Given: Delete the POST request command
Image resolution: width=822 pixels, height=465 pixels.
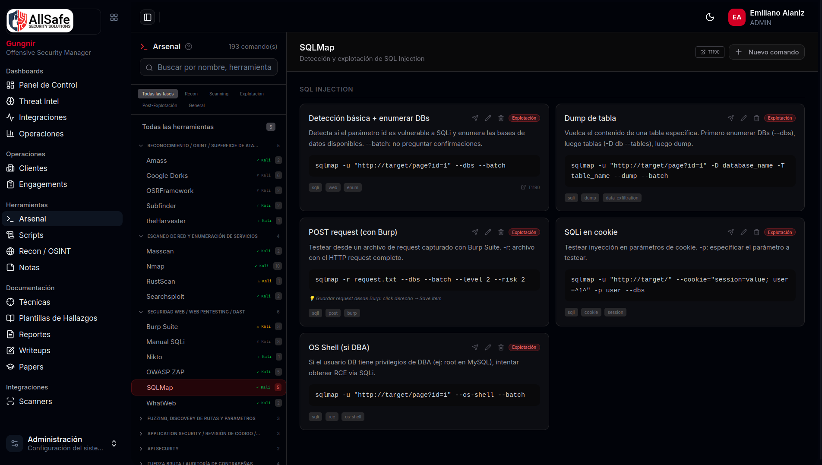Looking at the screenshot, I should click(x=501, y=232).
